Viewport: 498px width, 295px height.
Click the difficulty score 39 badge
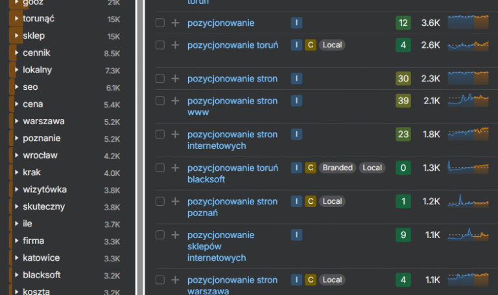tap(403, 101)
